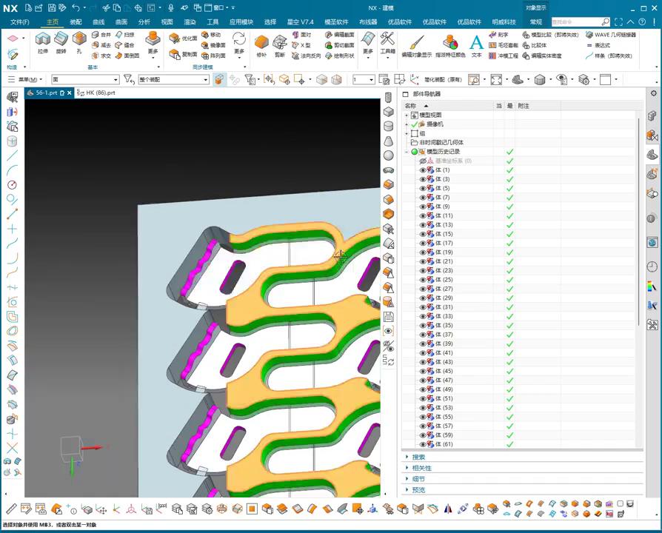Select the 旋转 (Revolve) tool
This screenshot has height=533, width=662.
coord(61,39)
